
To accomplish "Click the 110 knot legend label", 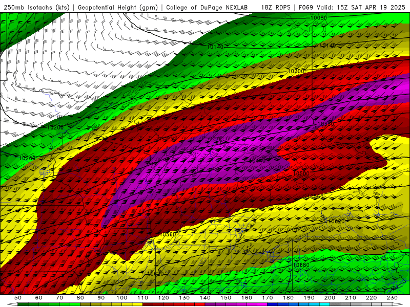I will (x=143, y=298).
